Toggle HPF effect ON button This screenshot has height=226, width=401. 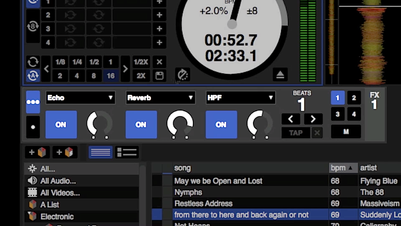point(221,125)
